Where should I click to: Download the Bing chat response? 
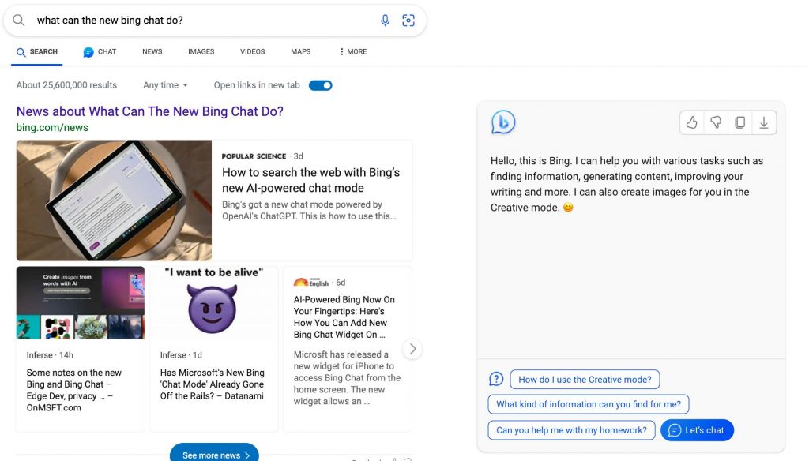(x=764, y=122)
